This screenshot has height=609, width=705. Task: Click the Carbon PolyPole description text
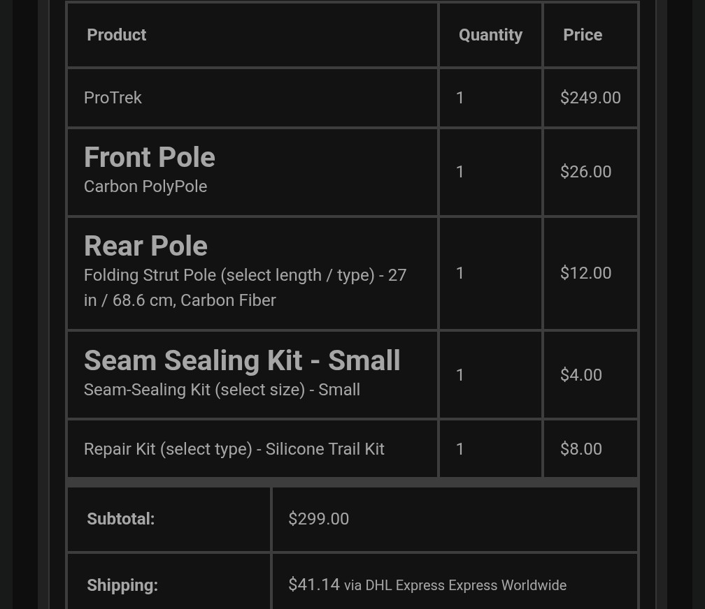point(145,186)
